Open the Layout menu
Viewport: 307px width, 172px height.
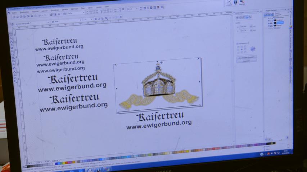[x=44, y=11]
